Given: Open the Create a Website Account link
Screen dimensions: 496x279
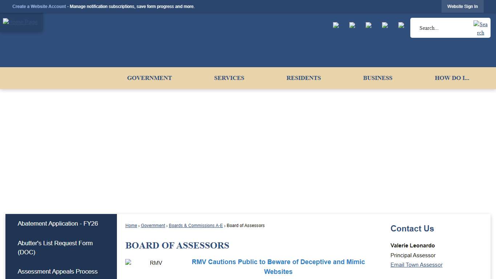Looking at the screenshot, I should point(39,6).
